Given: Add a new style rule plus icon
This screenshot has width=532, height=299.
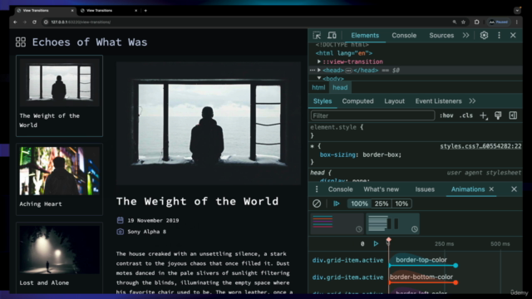Looking at the screenshot, I should point(484,115).
